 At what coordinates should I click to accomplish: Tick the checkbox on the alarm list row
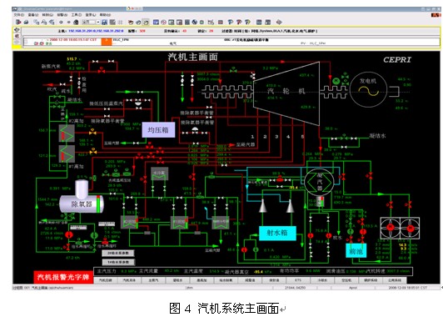tap(26, 42)
